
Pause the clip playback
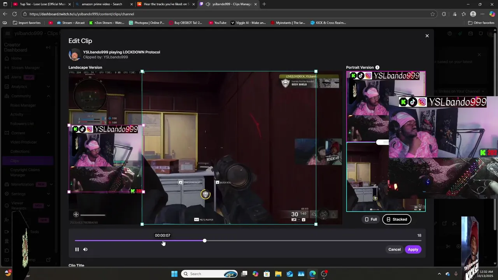[x=77, y=249]
